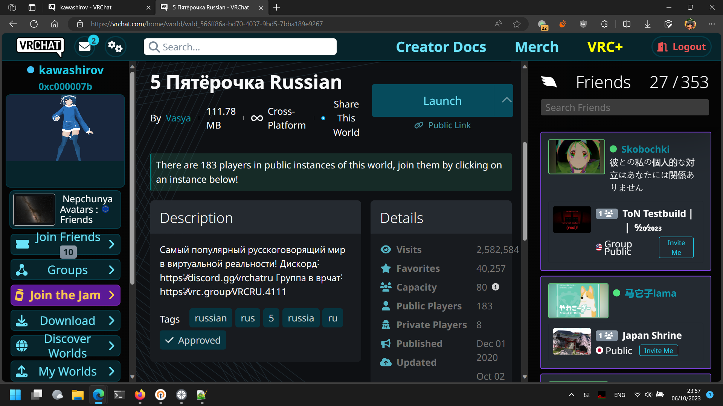723x406 pixels.
Task: Open the messages envelope icon
Action: tap(85, 47)
